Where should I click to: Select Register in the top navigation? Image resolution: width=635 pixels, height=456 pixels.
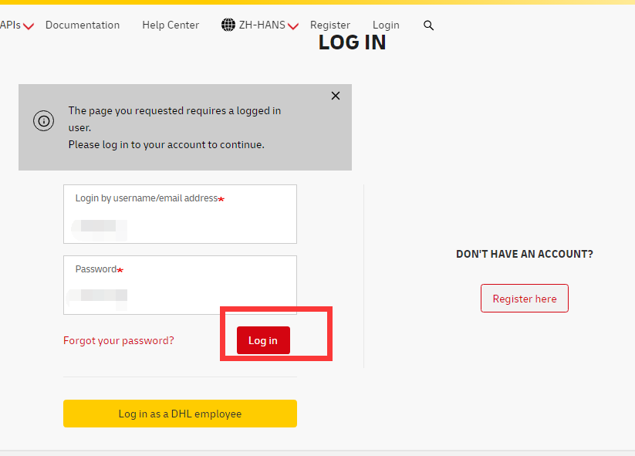[330, 25]
